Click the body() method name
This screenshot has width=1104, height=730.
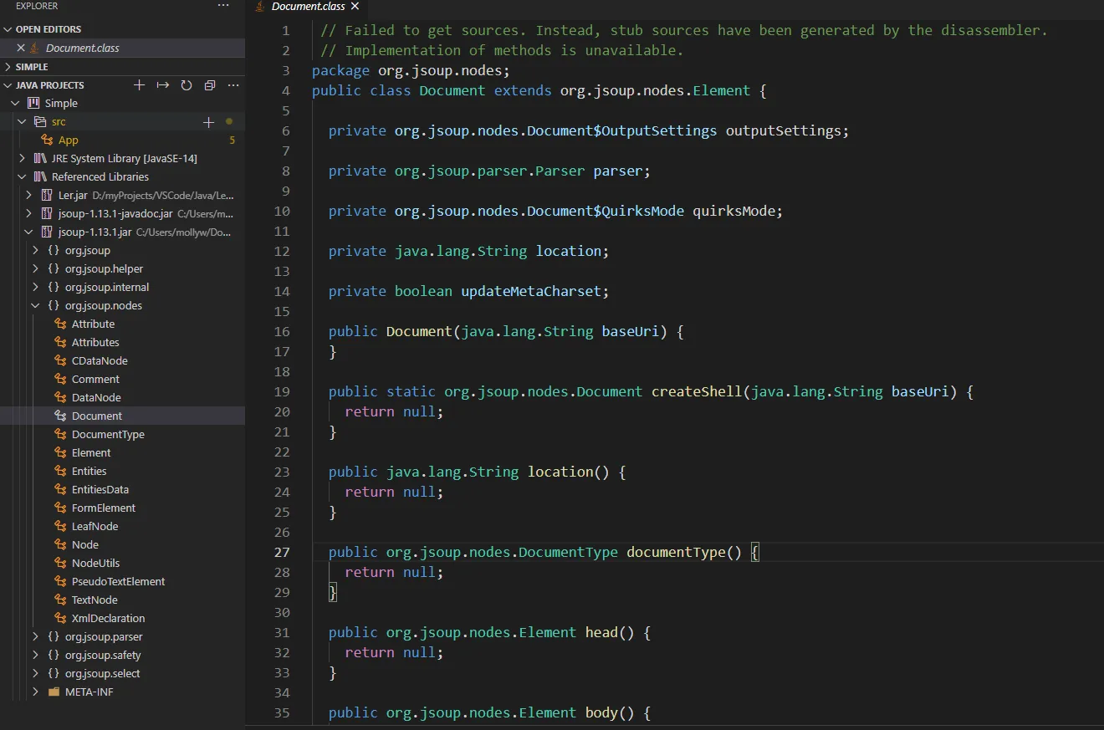tap(601, 712)
